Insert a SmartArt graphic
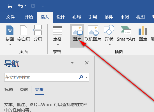Screen dimensions: 154x112 pos(126,33)
